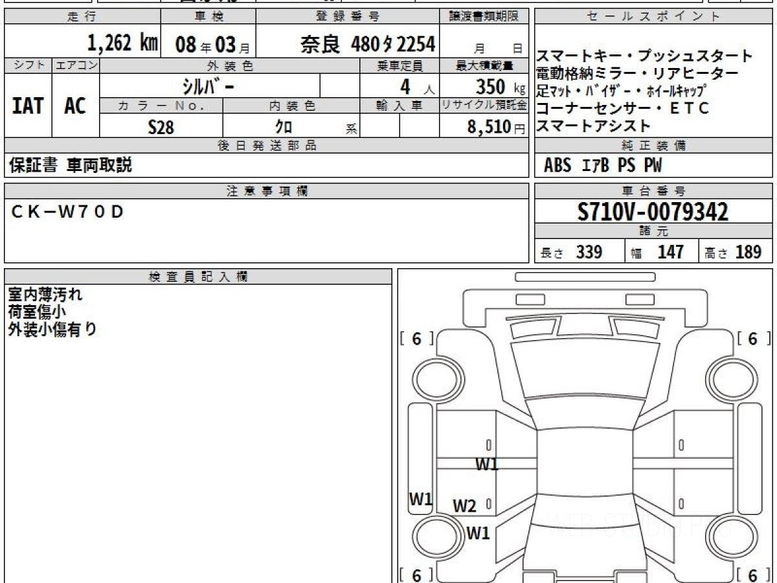777x583 pixels.
Task: Click the 乗車定員 header
Action: pyautogui.click(x=400, y=65)
